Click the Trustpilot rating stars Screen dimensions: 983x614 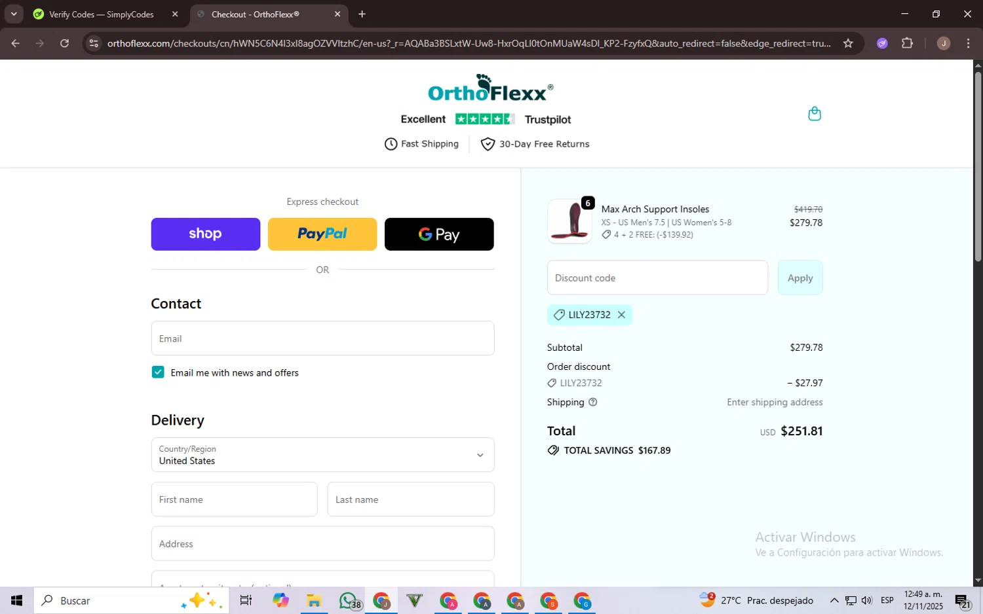pyautogui.click(x=485, y=119)
